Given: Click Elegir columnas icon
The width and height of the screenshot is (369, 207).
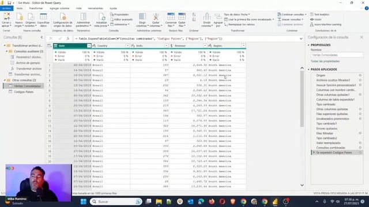Looking at the screenshot, I should pyautogui.click(x=142, y=17).
